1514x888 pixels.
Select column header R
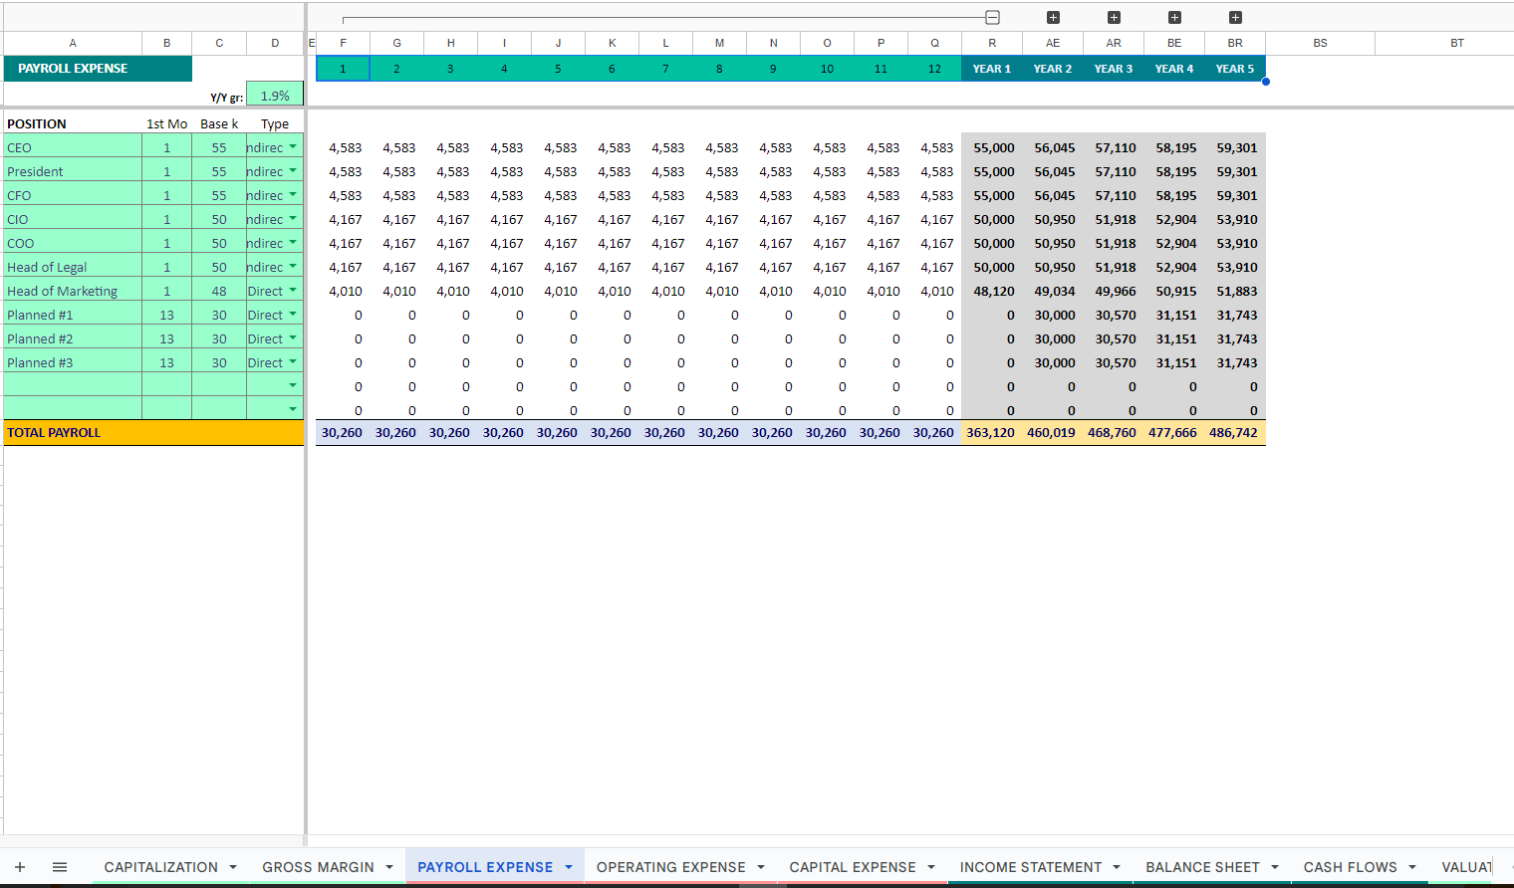tap(991, 43)
